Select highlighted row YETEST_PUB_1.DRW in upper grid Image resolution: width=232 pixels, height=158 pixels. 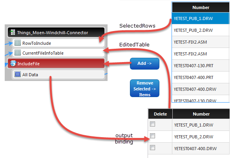201,18
